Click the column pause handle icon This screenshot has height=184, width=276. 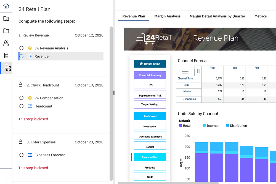[198, 71]
